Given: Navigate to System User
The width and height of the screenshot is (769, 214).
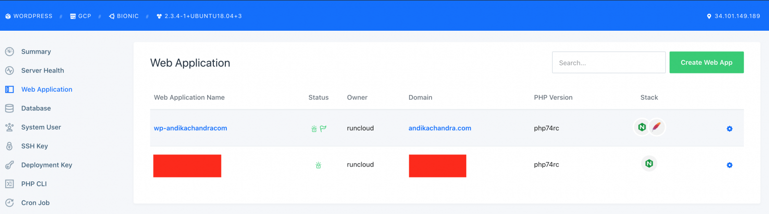Looking at the screenshot, I should click(x=41, y=127).
